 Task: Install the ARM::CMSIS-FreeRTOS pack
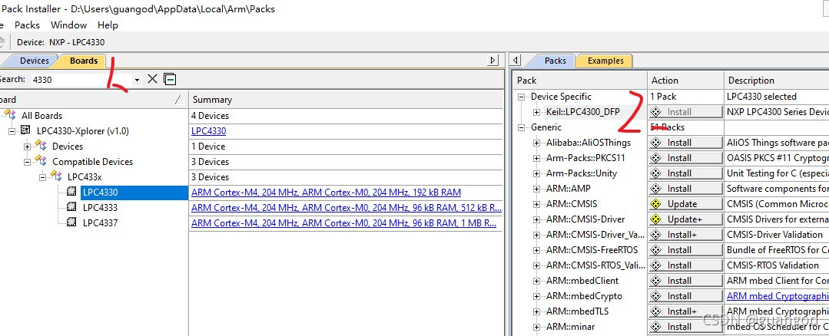[686, 250]
